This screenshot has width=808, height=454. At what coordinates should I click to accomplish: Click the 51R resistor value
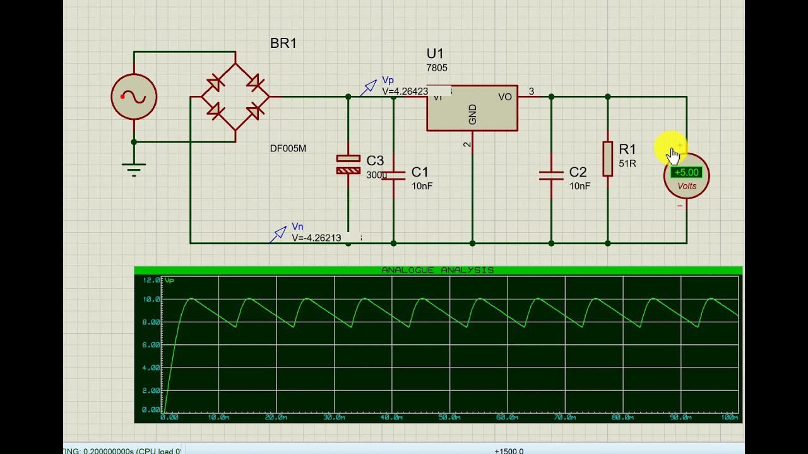(x=627, y=163)
